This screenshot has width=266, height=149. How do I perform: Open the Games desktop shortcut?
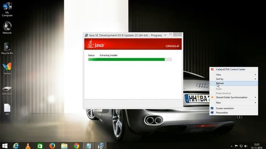7,69
